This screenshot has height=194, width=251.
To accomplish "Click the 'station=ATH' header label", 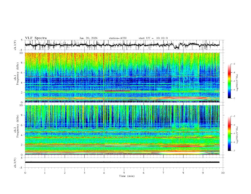I will (x=118, y=38).
